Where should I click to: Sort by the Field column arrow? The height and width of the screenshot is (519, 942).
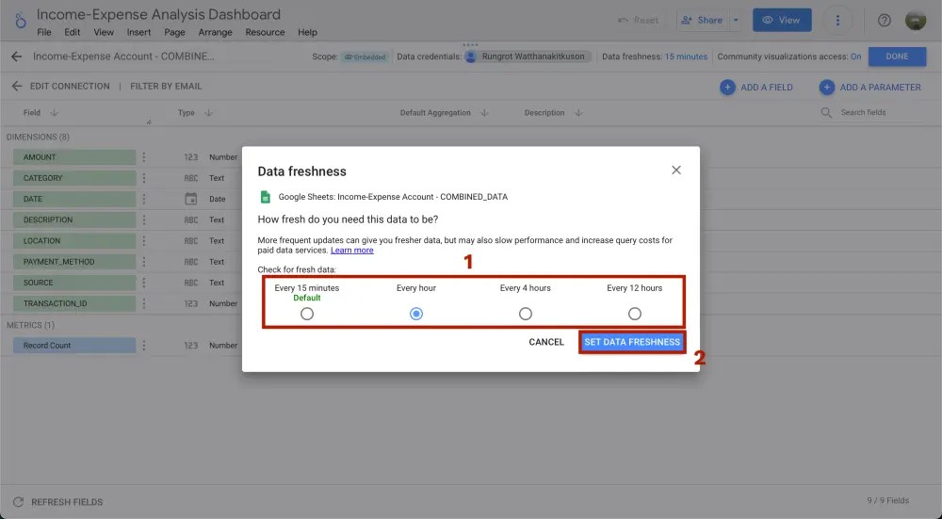click(55, 113)
